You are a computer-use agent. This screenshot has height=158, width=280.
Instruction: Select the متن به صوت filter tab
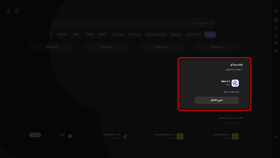[135, 34]
